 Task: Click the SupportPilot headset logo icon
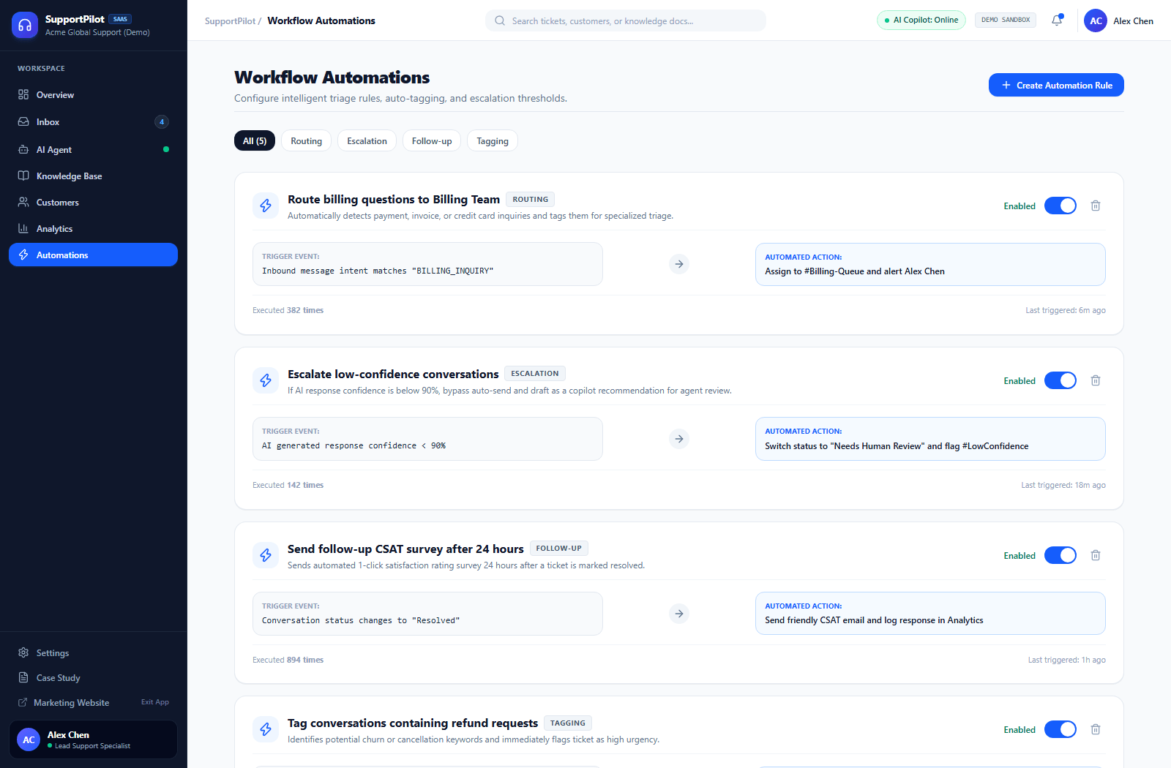tap(25, 25)
